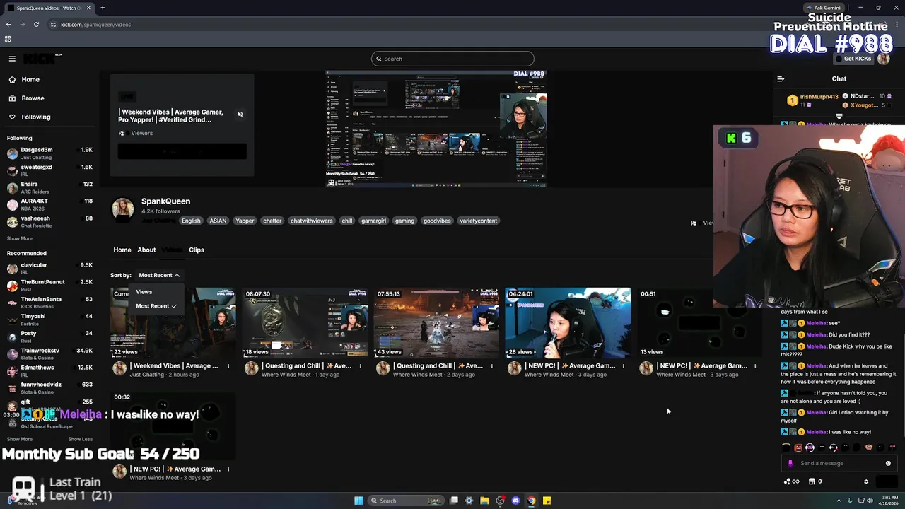This screenshot has width=905, height=509.
Task: Open the Sort by Most Recent dropdown
Action: [159, 275]
